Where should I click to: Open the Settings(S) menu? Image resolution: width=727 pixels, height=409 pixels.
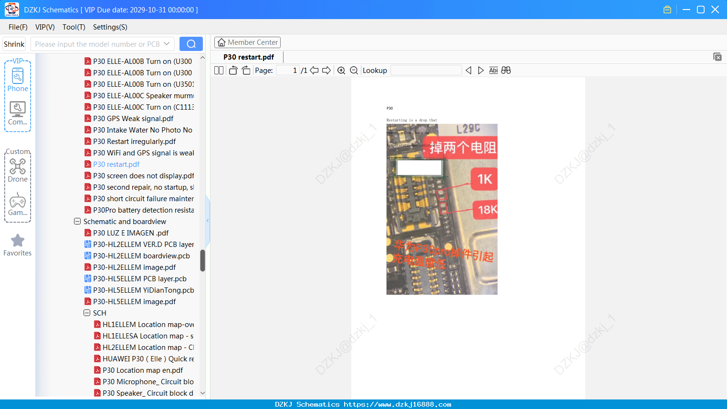coord(110,27)
